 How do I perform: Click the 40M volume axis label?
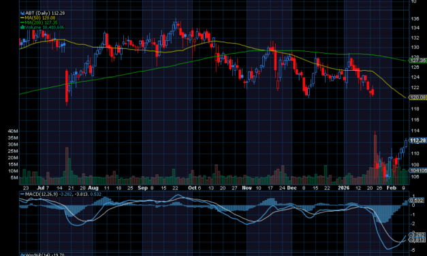(x=13, y=131)
